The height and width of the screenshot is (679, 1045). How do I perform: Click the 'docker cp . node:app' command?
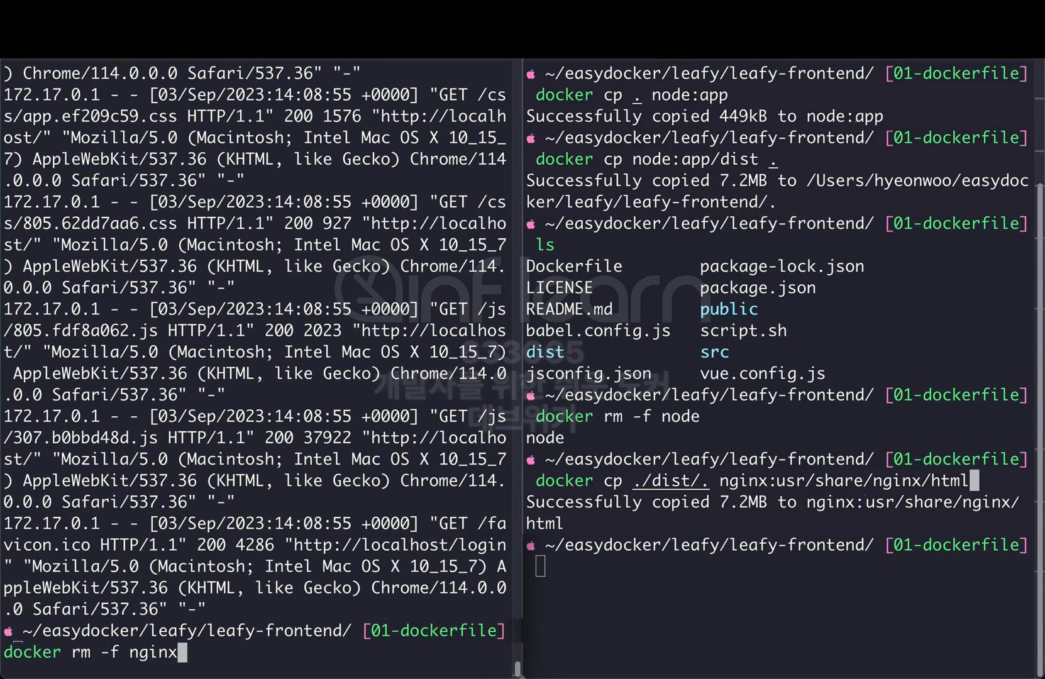tap(632, 95)
